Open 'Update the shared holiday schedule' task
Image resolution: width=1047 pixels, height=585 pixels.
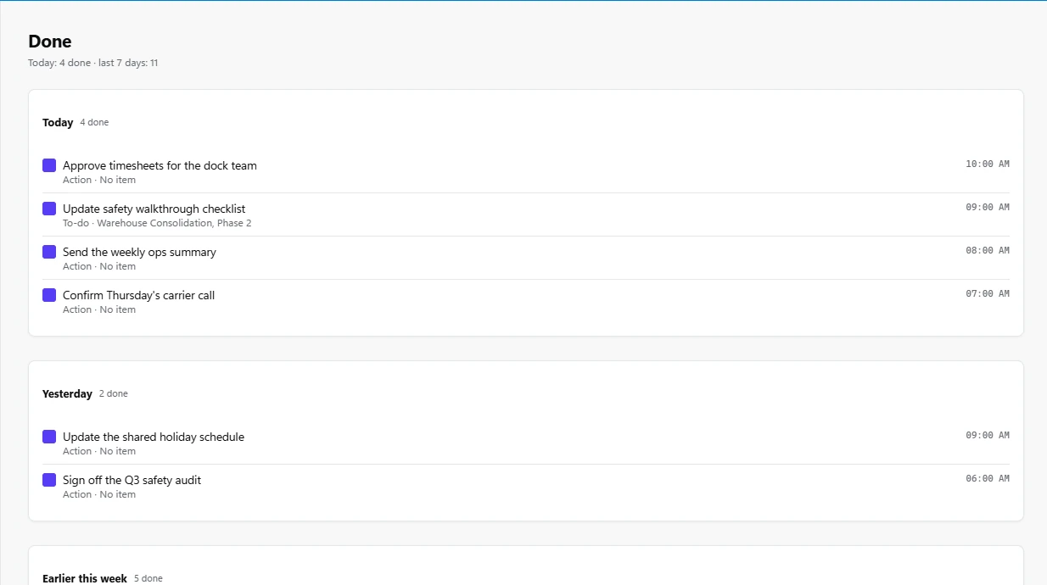(154, 437)
